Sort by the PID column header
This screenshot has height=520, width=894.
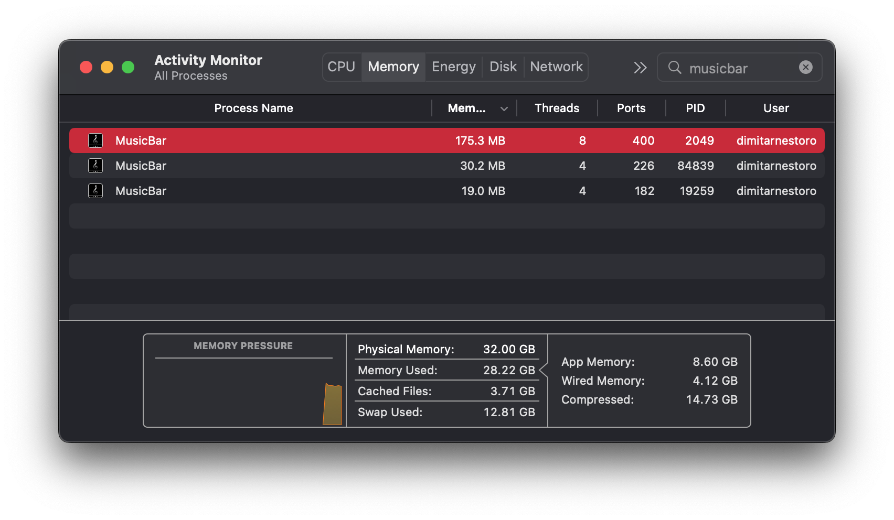[x=695, y=109]
